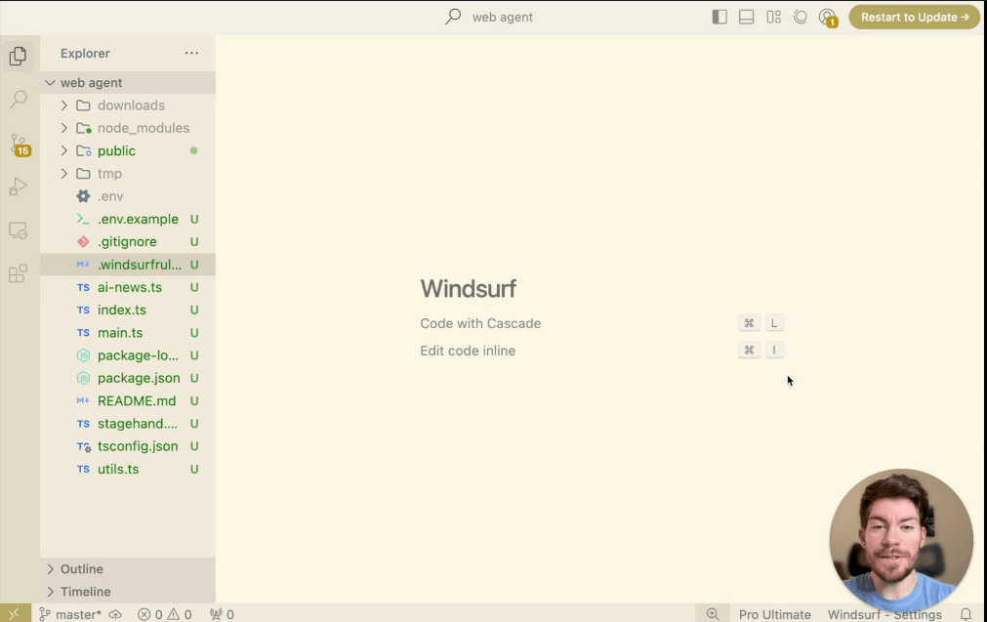Click Edit code inline shortcut text
Image resolution: width=987 pixels, height=622 pixels.
coord(468,351)
